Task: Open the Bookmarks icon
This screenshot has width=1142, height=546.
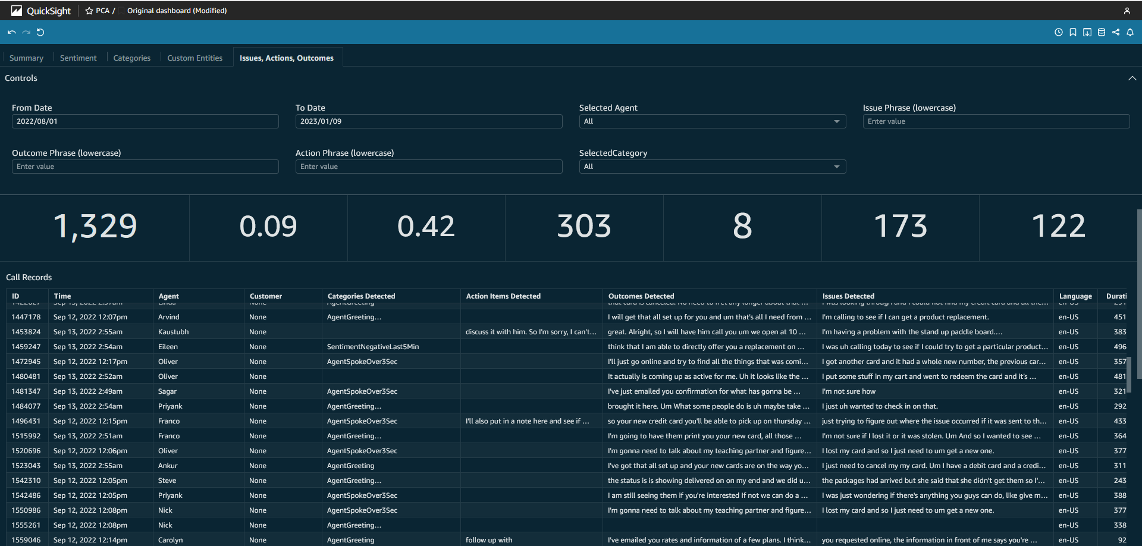Action: 1073,32
